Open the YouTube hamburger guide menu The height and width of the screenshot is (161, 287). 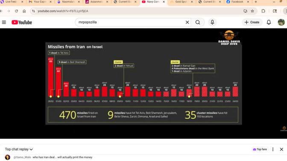click(x=4, y=22)
